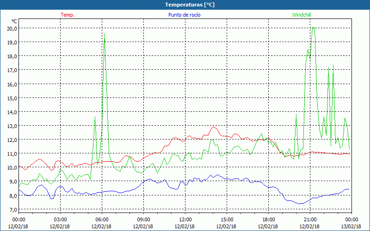Select the red Temp. legend label
This screenshot has height=231, width=370.
coord(68,15)
